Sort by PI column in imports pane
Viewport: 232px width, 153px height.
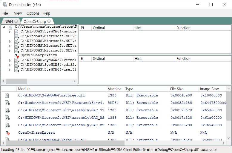point(85,28)
